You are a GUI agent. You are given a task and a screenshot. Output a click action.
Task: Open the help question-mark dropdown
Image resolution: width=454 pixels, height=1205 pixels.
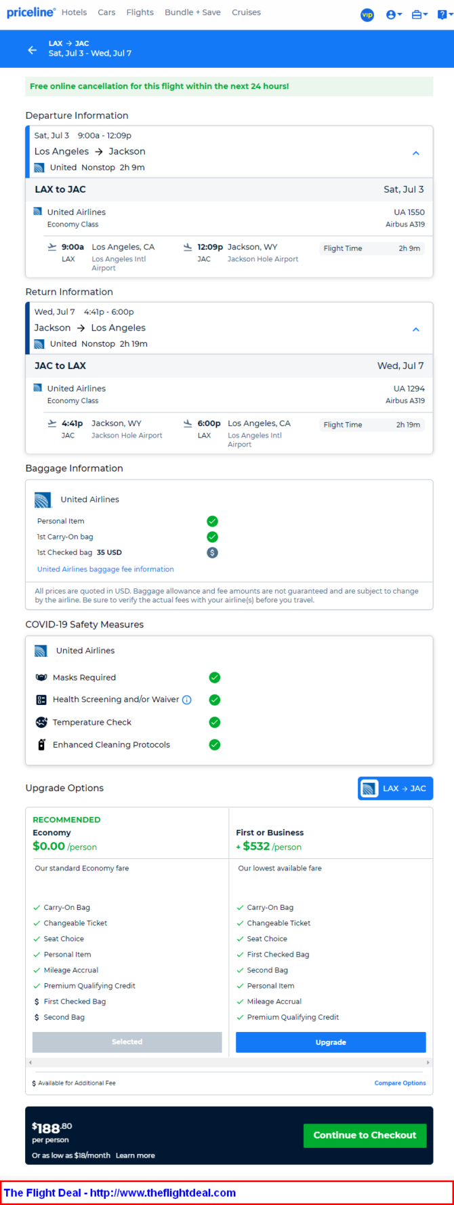pos(444,14)
